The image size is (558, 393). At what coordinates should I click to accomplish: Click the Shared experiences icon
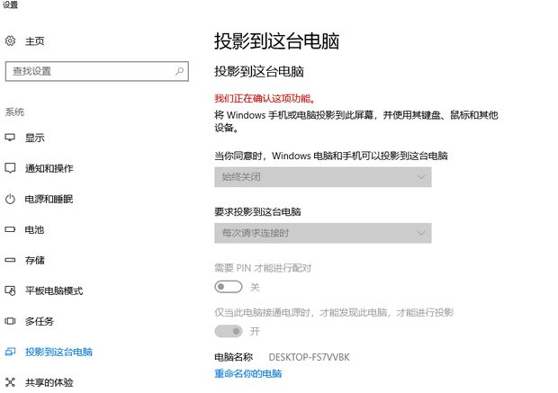(x=10, y=382)
